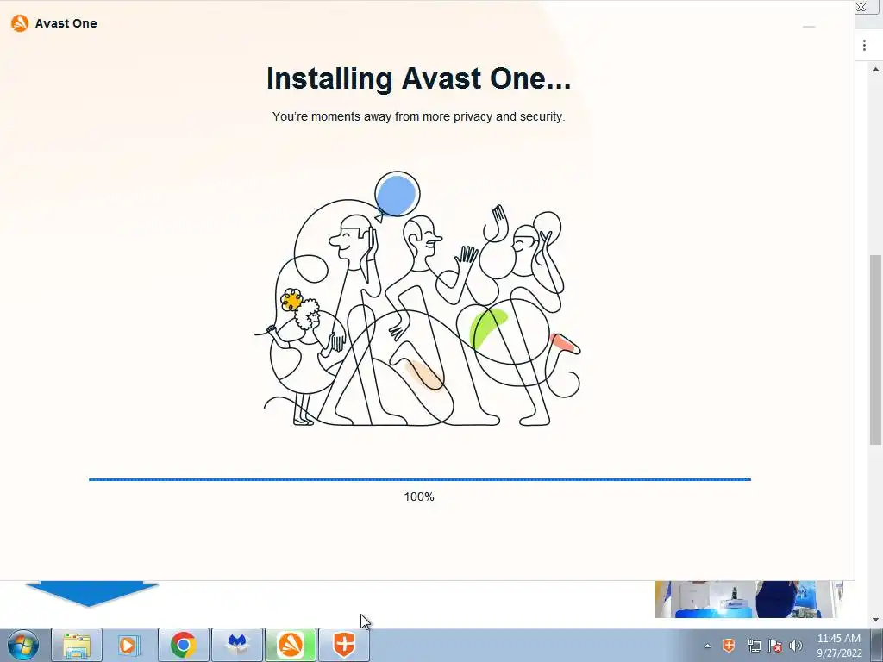Screen dimensions: 883x662
Task: Open the Windows Start menu
Action: pos(23,645)
